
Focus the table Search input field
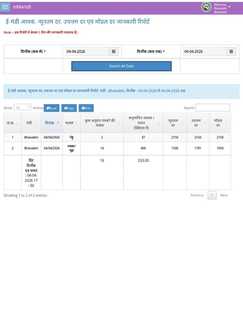coord(213,107)
